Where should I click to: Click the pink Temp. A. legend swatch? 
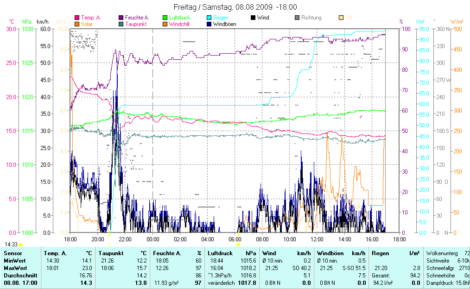click(x=77, y=18)
